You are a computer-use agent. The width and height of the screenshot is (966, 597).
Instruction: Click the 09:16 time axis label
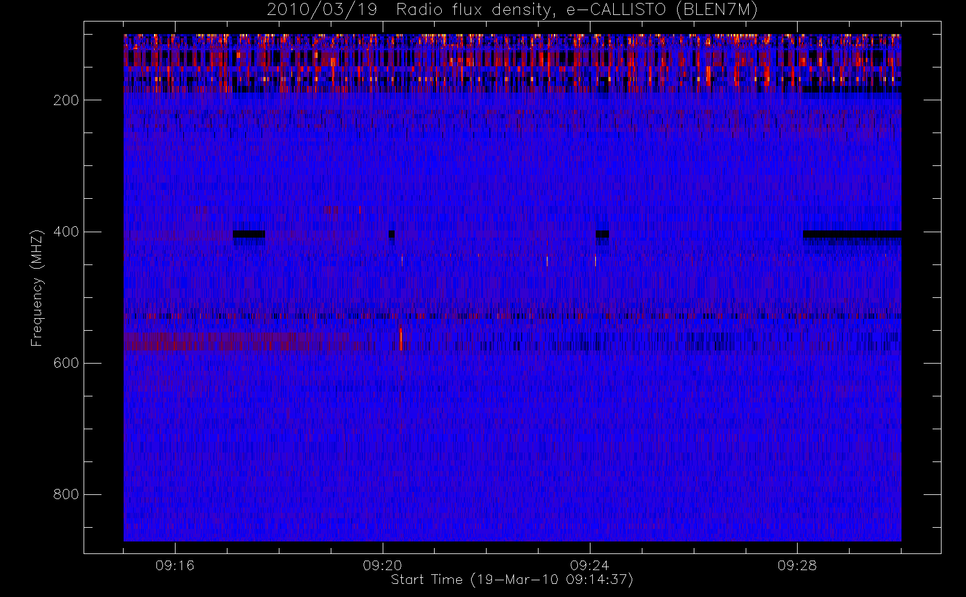[x=175, y=565]
